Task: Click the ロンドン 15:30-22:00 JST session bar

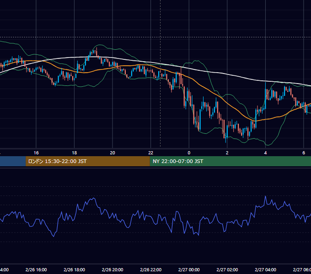Action: click(x=88, y=161)
